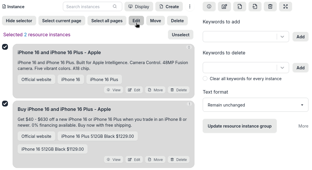This screenshot has width=312, height=170.
Task: Click the Unselect button
Action: pyautogui.click(x=180, y=35)
